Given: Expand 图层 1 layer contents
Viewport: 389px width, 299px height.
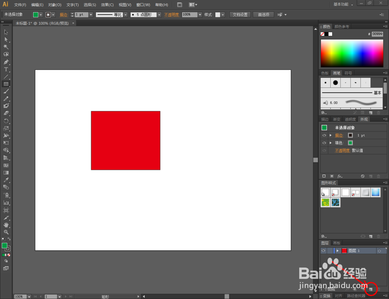Looking at the screenshot, I should 337,251.
